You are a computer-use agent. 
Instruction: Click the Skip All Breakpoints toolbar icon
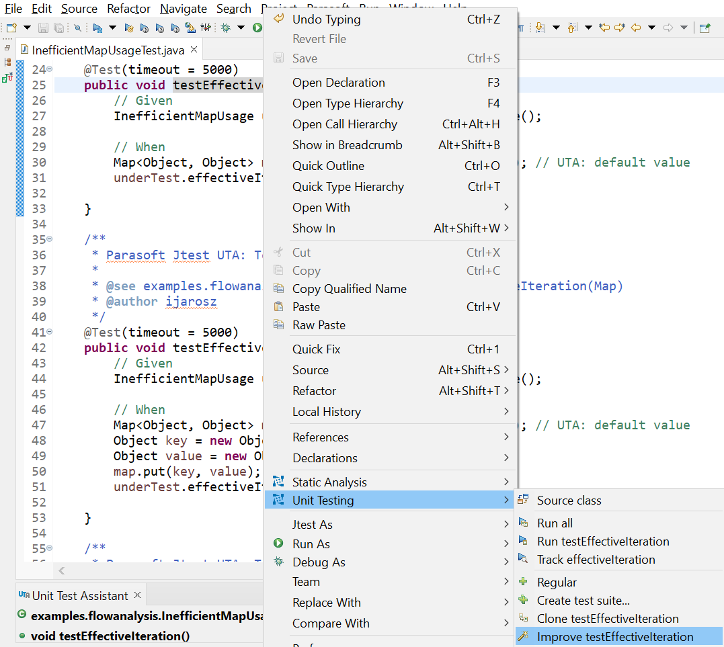77,28
